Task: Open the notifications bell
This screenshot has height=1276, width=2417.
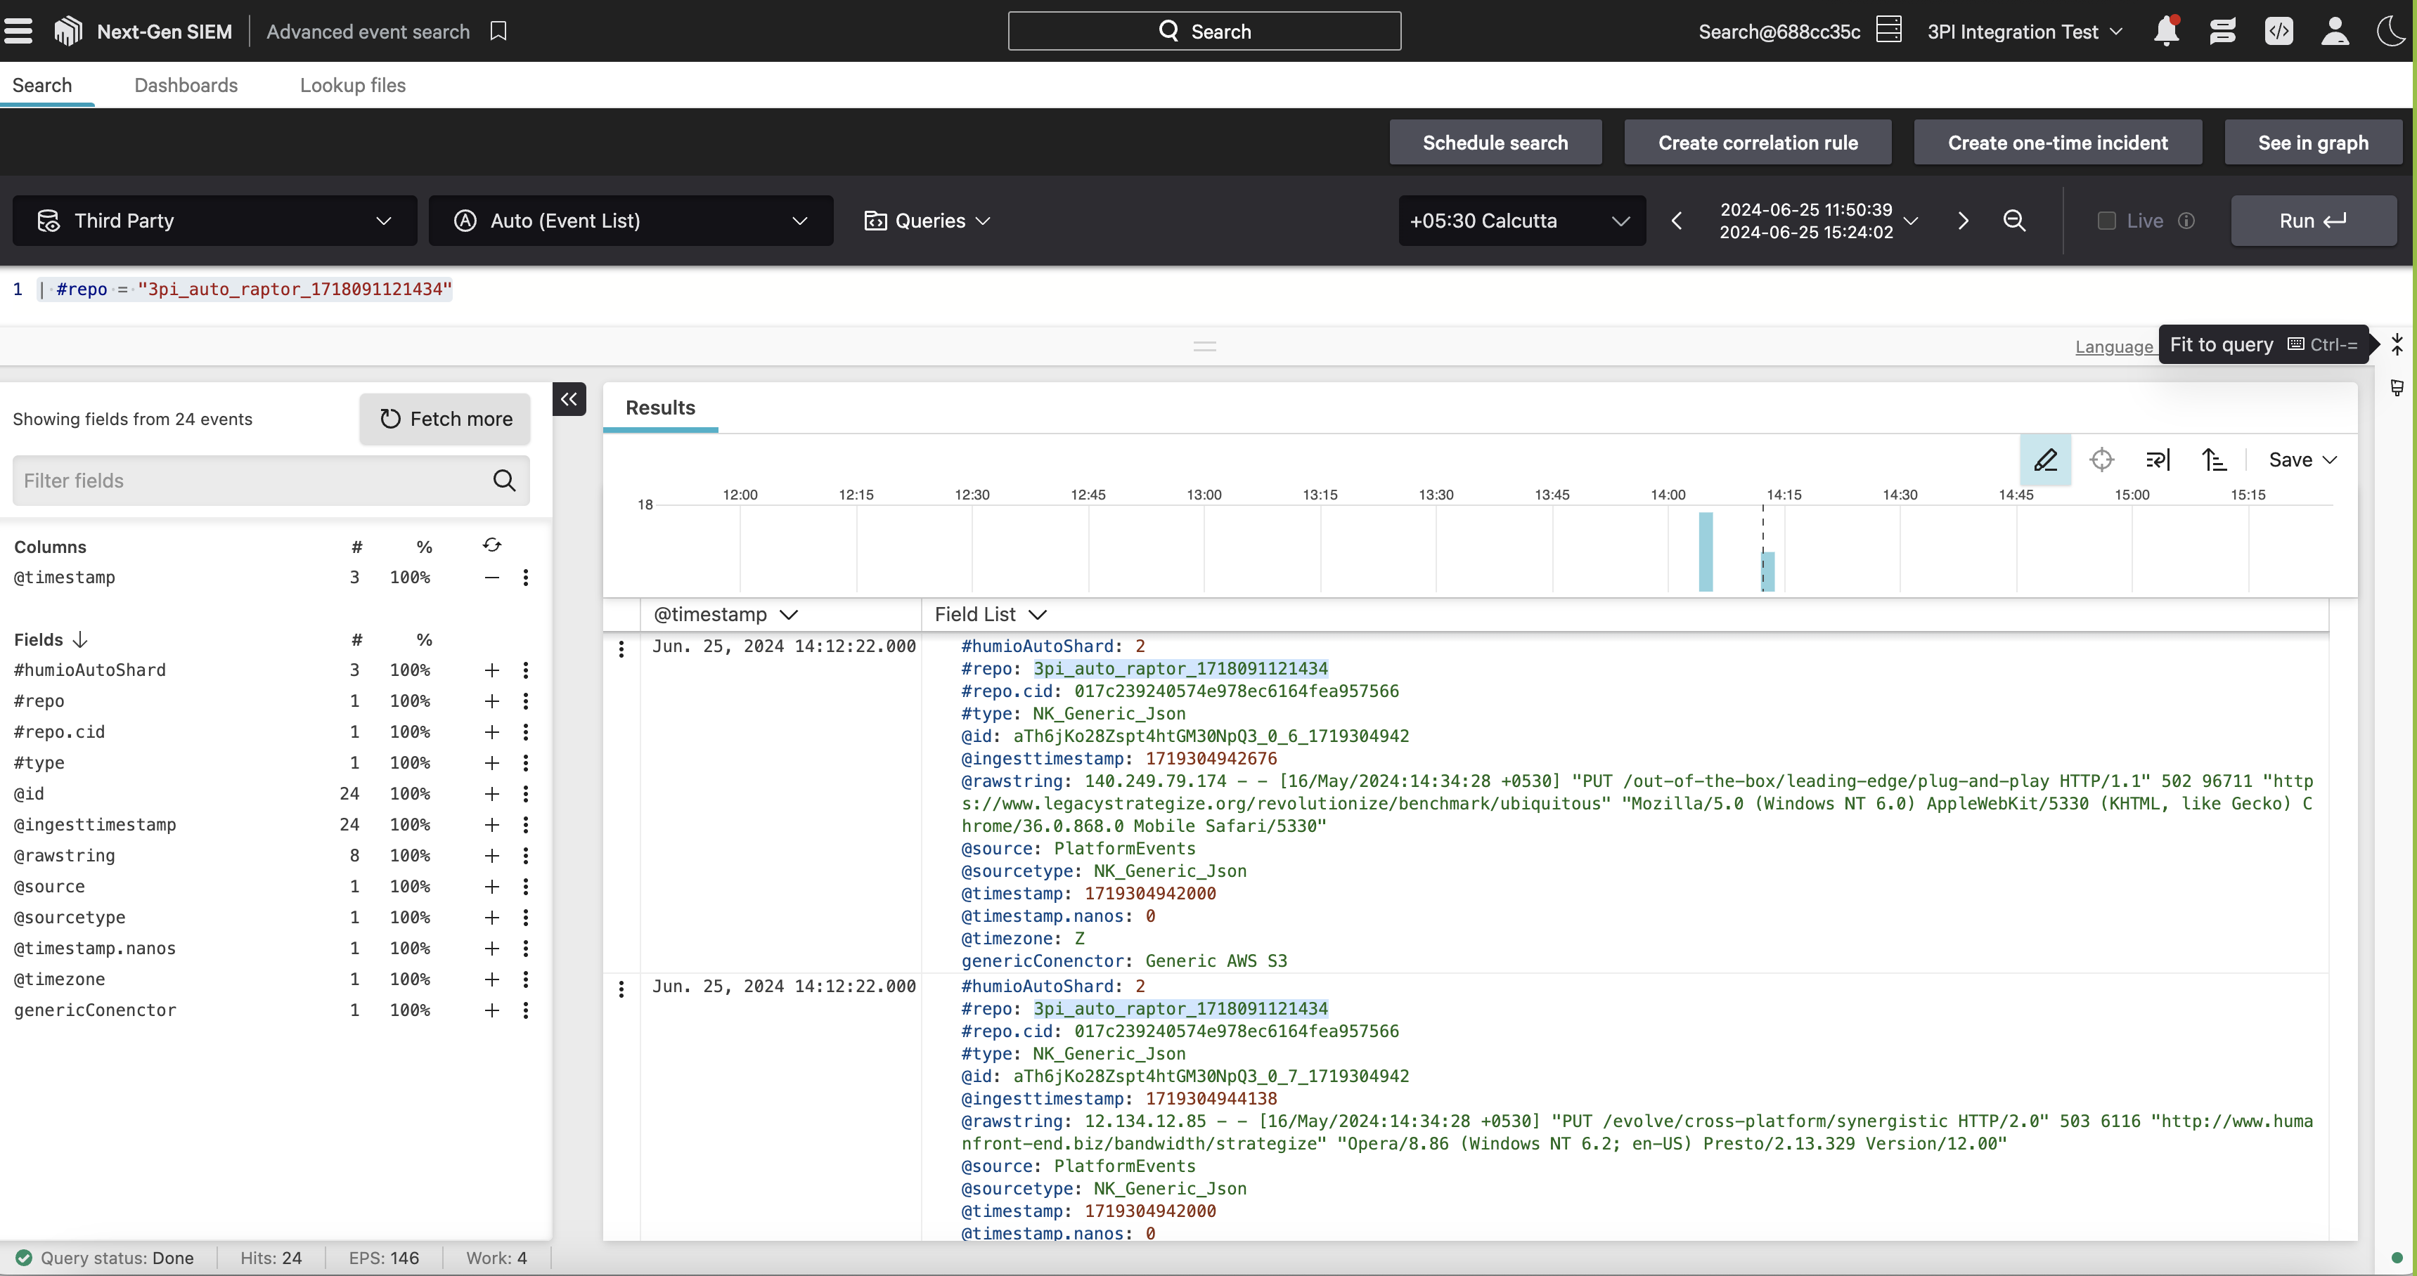Action: (x=2165, y=31)
